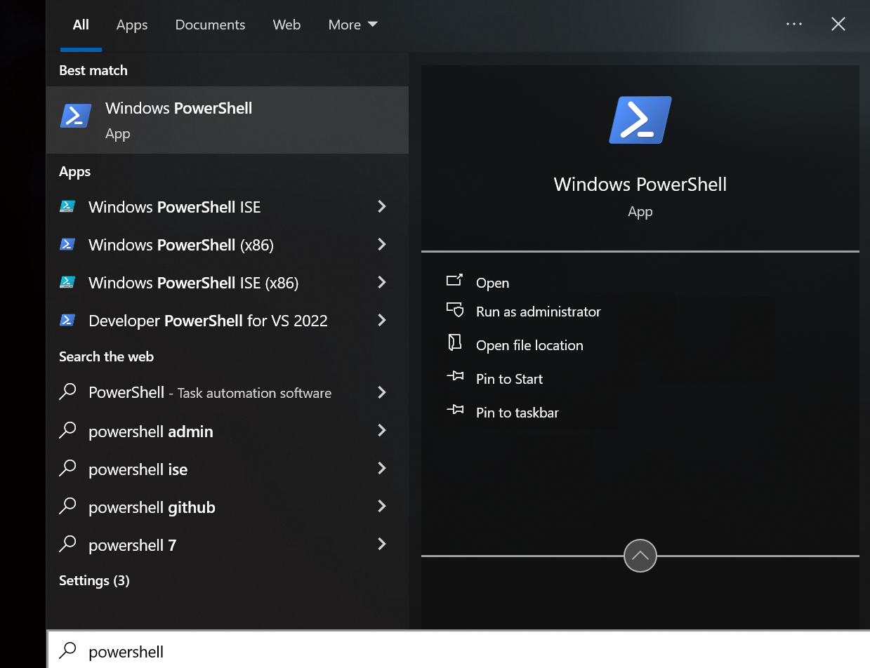
Task: Click the Windows PowerShell ISE app icon
Action: tap(67, 206)
